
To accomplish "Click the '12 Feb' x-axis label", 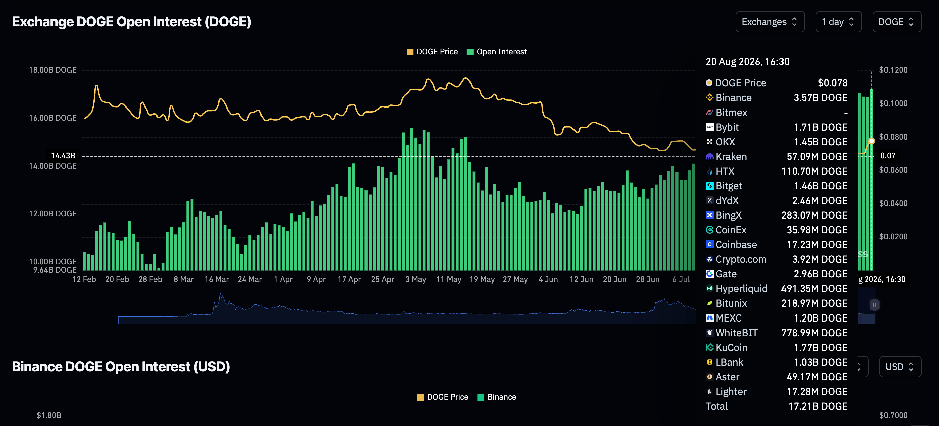I will coord(84,279).
